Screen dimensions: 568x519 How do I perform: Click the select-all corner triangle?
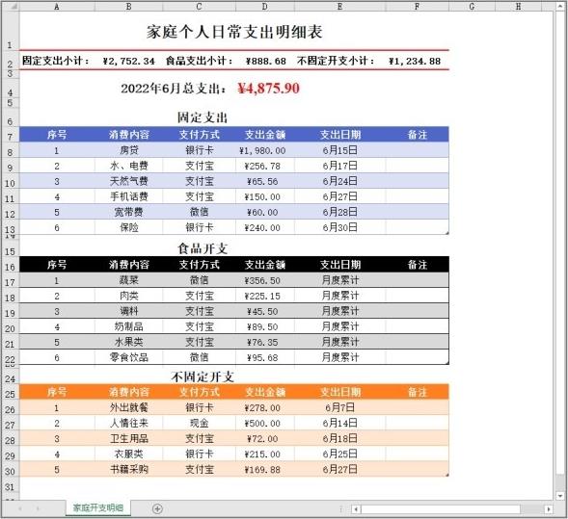pos(13,6)
